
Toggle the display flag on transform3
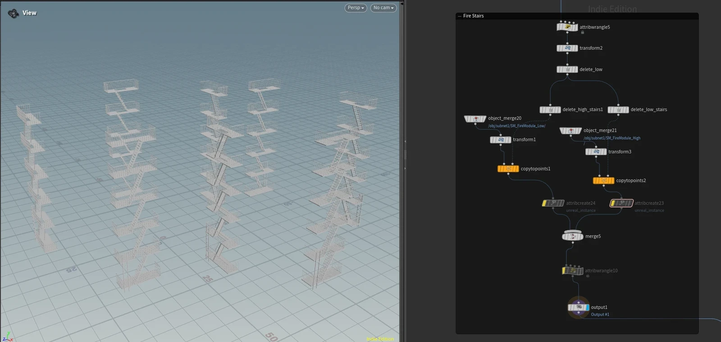click(x=605, y=152)
